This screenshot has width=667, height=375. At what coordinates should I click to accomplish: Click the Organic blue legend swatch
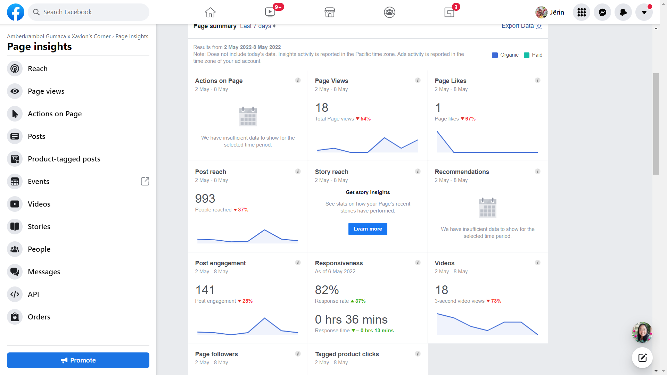point(495,55)
